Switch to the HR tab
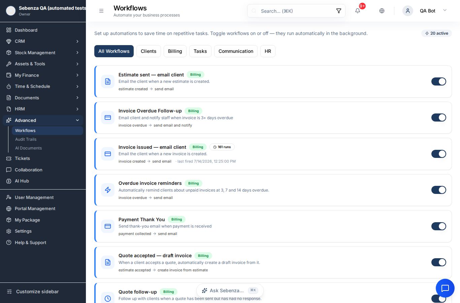The height and width of the screenshot is (303, 460). 268,51
